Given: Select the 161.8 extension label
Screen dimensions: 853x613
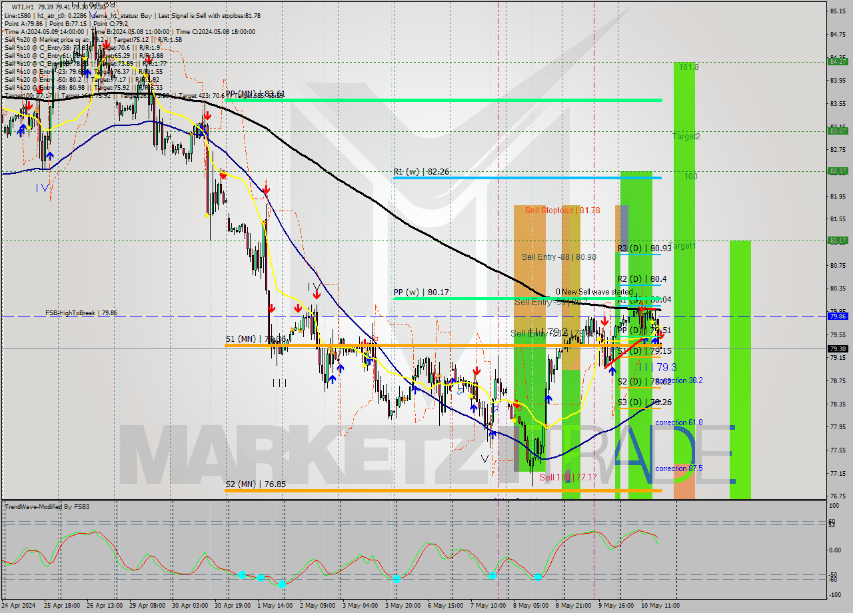Looking at the screenshot, I should (689, 67).
